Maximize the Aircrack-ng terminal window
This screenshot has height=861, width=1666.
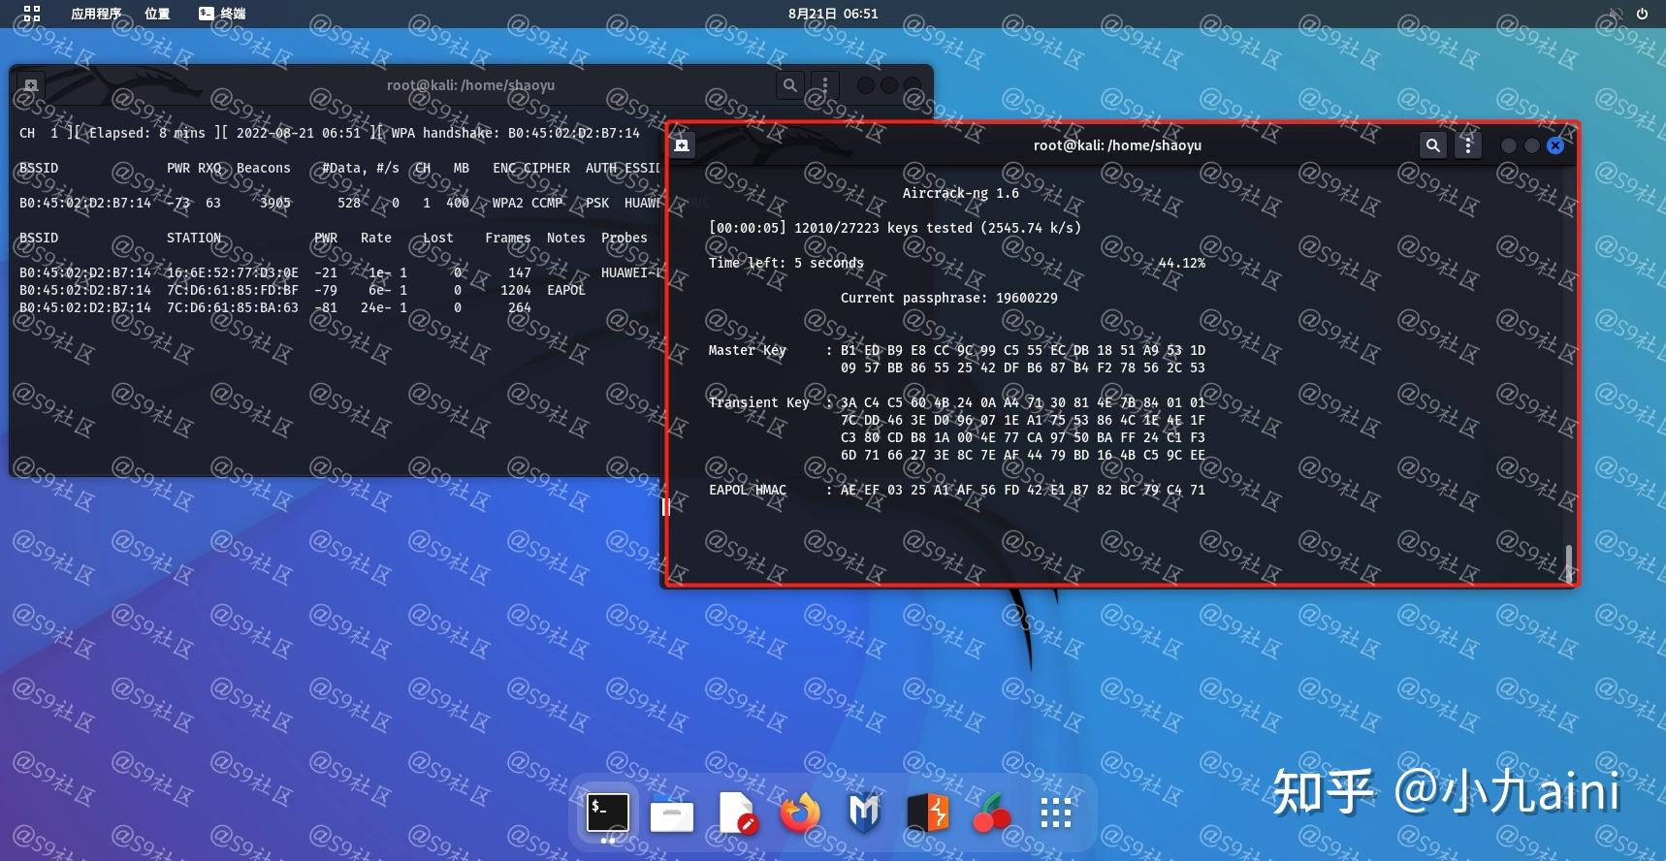pos(1532,145)
